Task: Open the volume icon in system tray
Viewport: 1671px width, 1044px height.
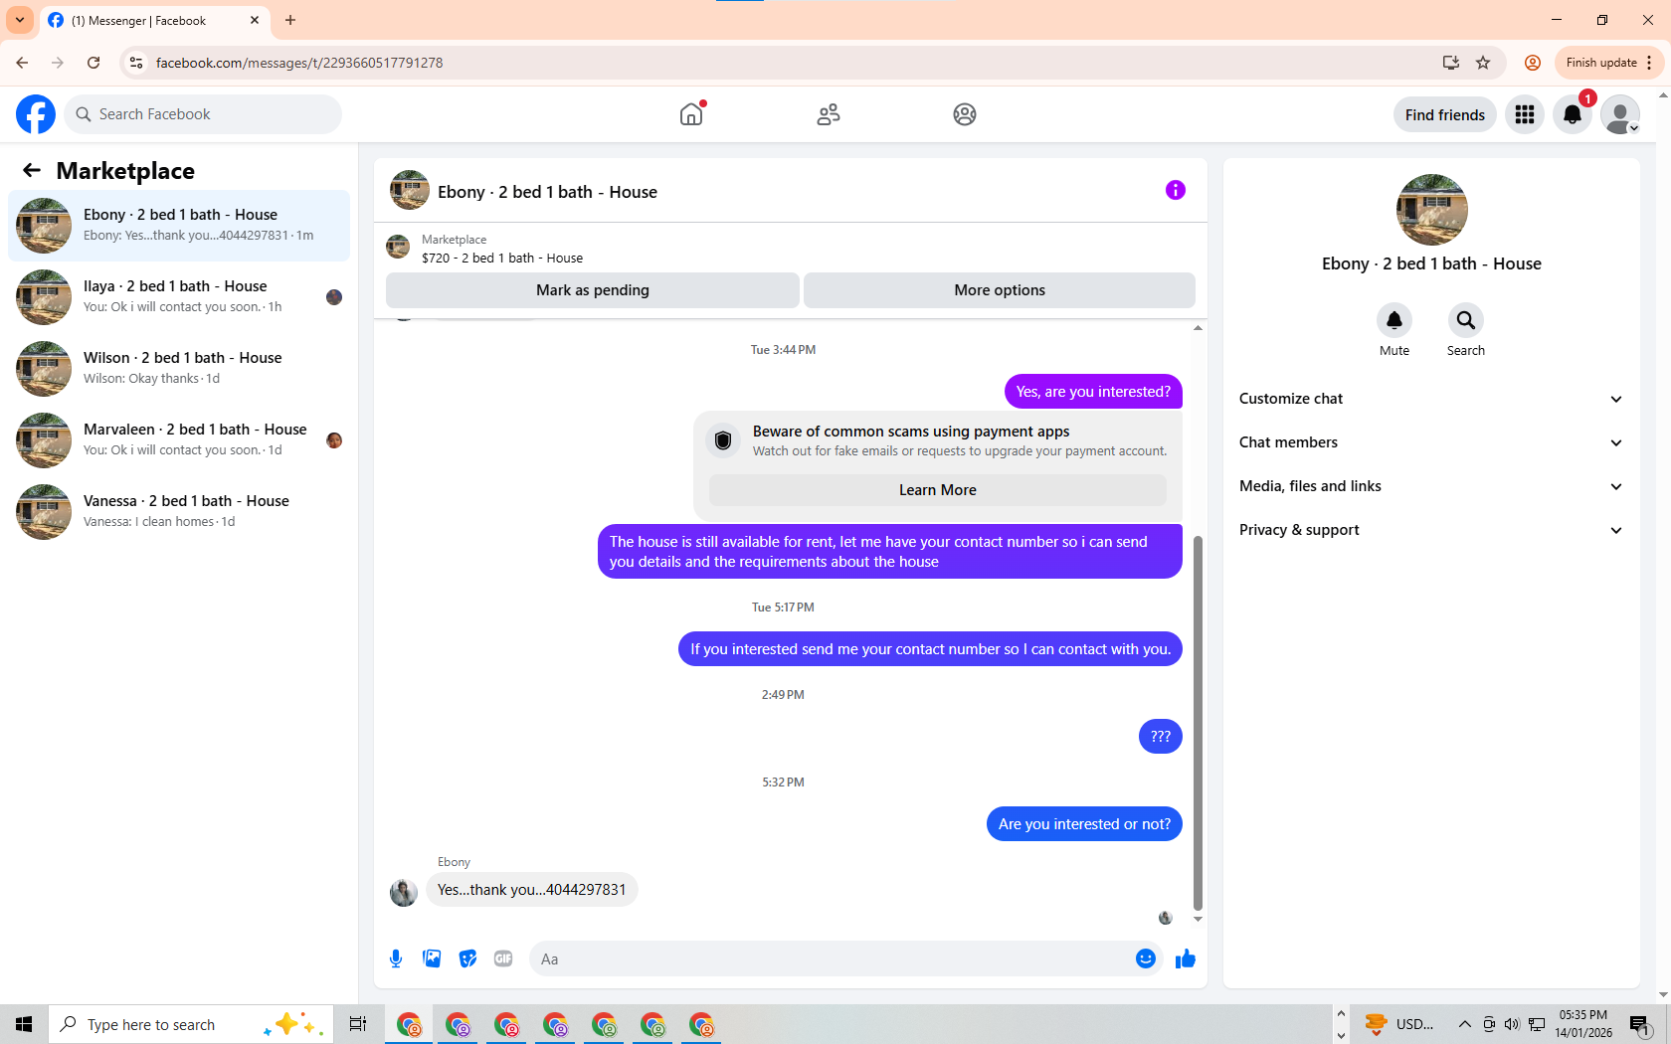Action: (x=1512, y=1024)
